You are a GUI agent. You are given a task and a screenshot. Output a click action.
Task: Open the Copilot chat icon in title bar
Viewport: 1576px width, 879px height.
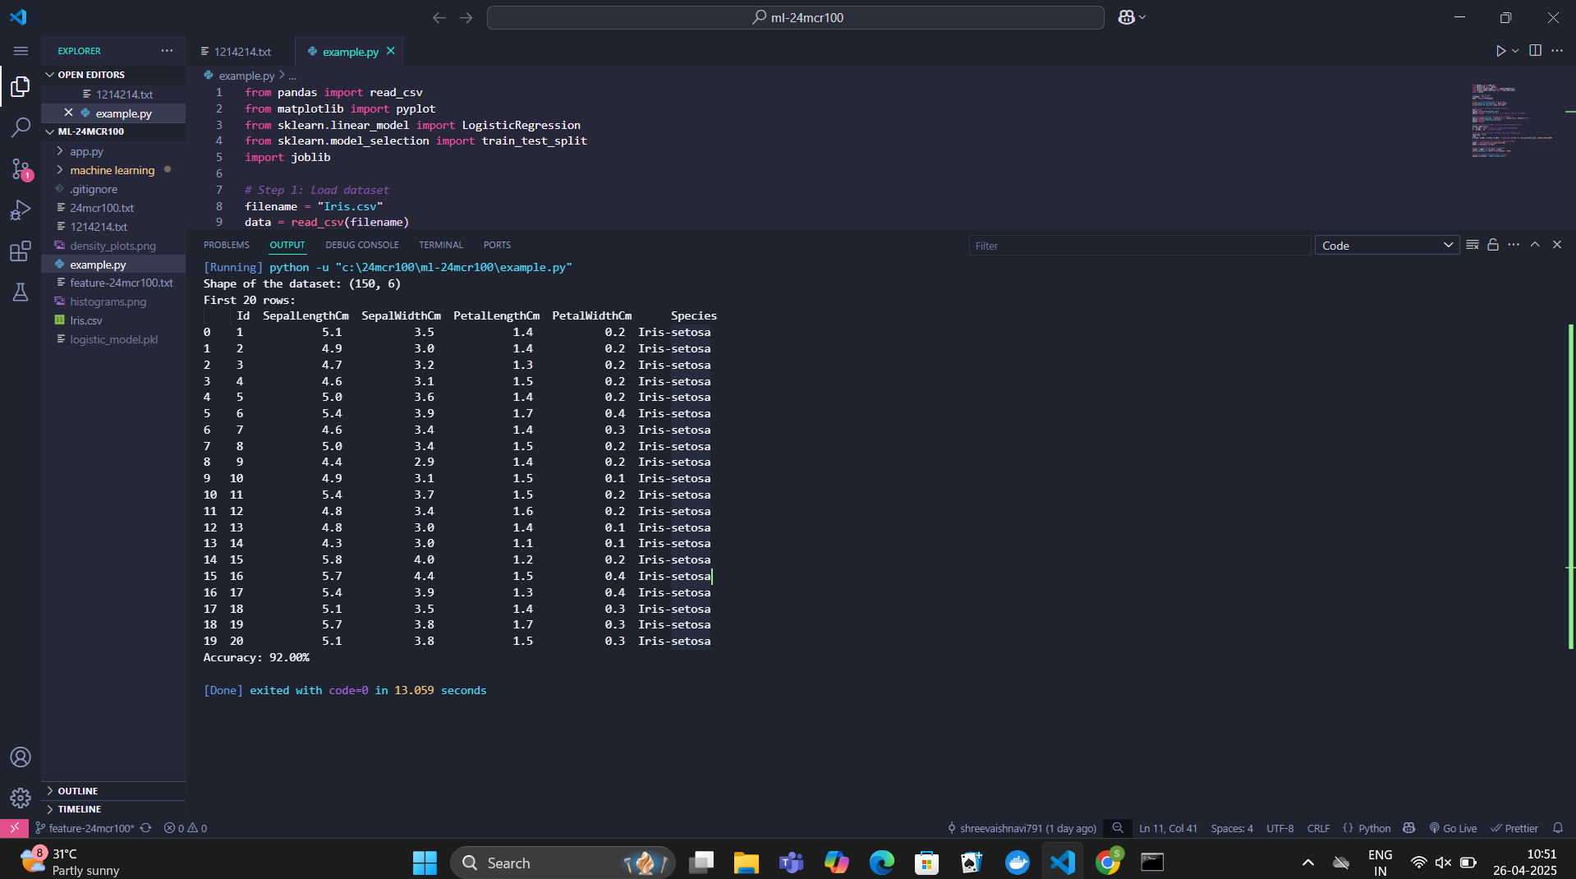pos(1126,17)
